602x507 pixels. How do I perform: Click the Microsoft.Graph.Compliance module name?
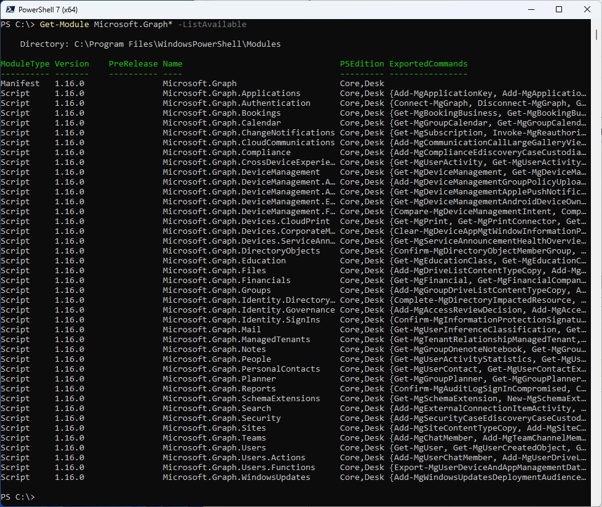226,153
